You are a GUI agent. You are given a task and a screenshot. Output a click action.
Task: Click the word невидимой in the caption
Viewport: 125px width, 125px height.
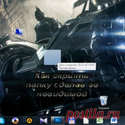coord(62,93)
